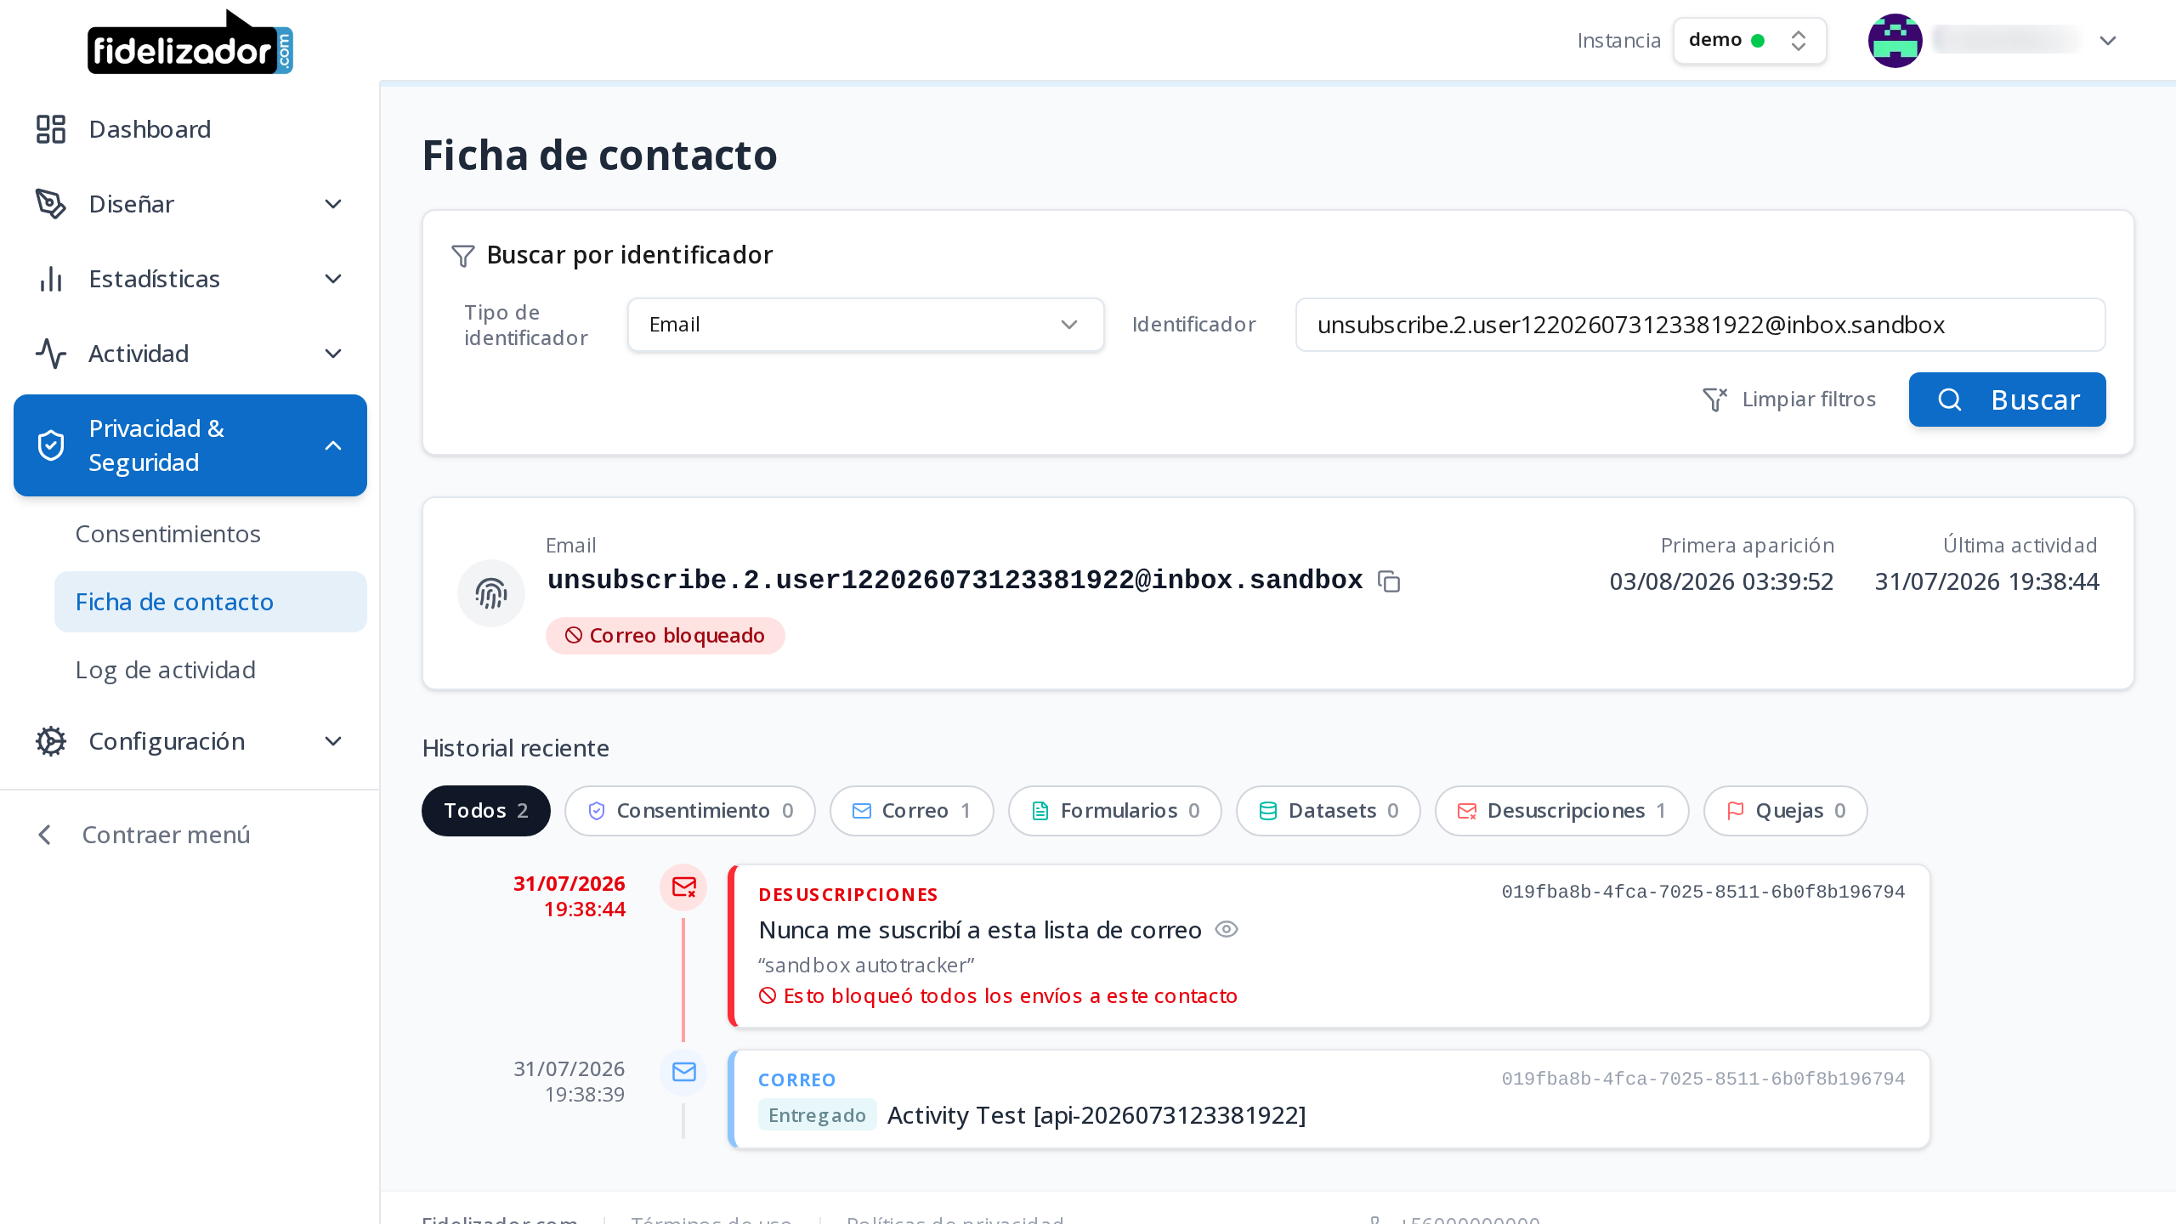This screenshot has height=1224, width=2176.
Task: Click the Diseñar pen tool icon
Action: pos(51,204)
